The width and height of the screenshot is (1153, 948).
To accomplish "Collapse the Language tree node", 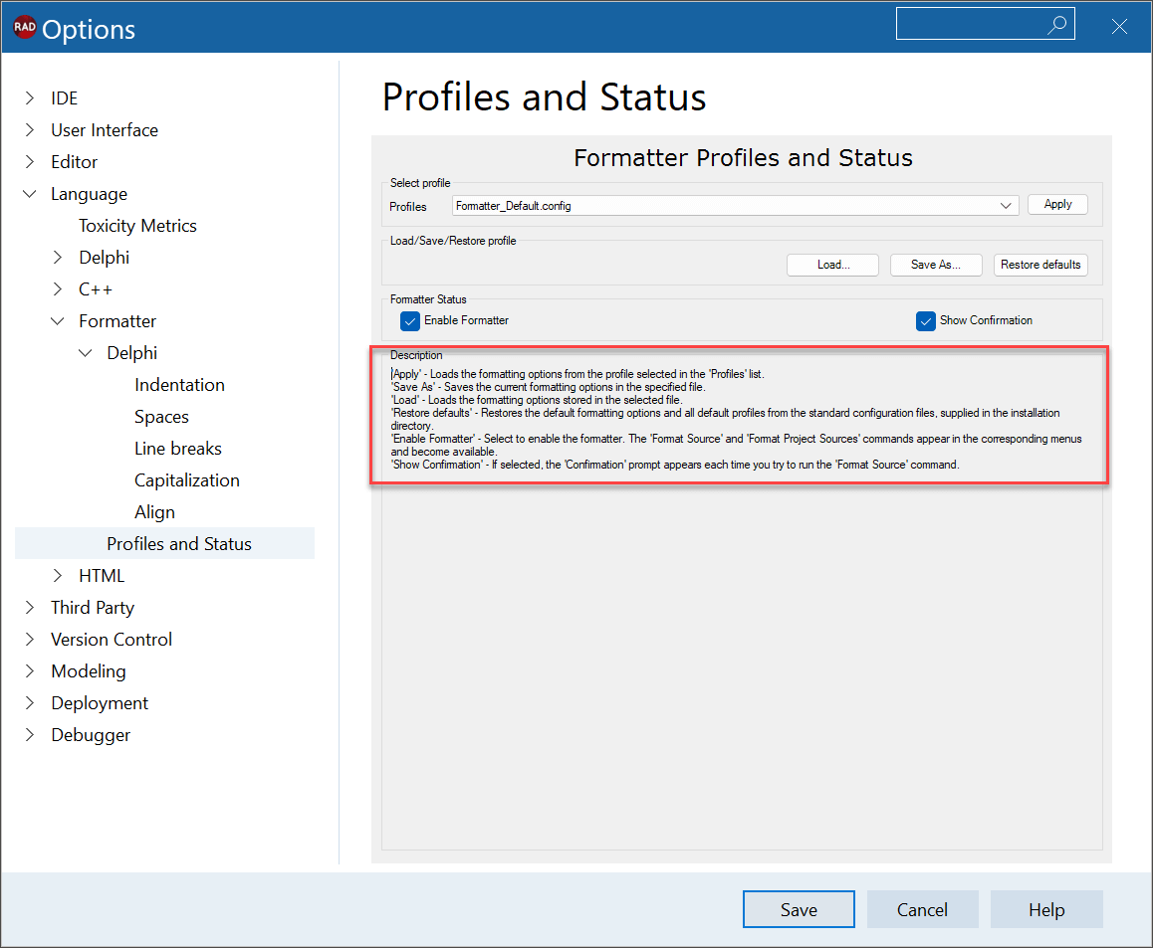I will click(30, 194).
